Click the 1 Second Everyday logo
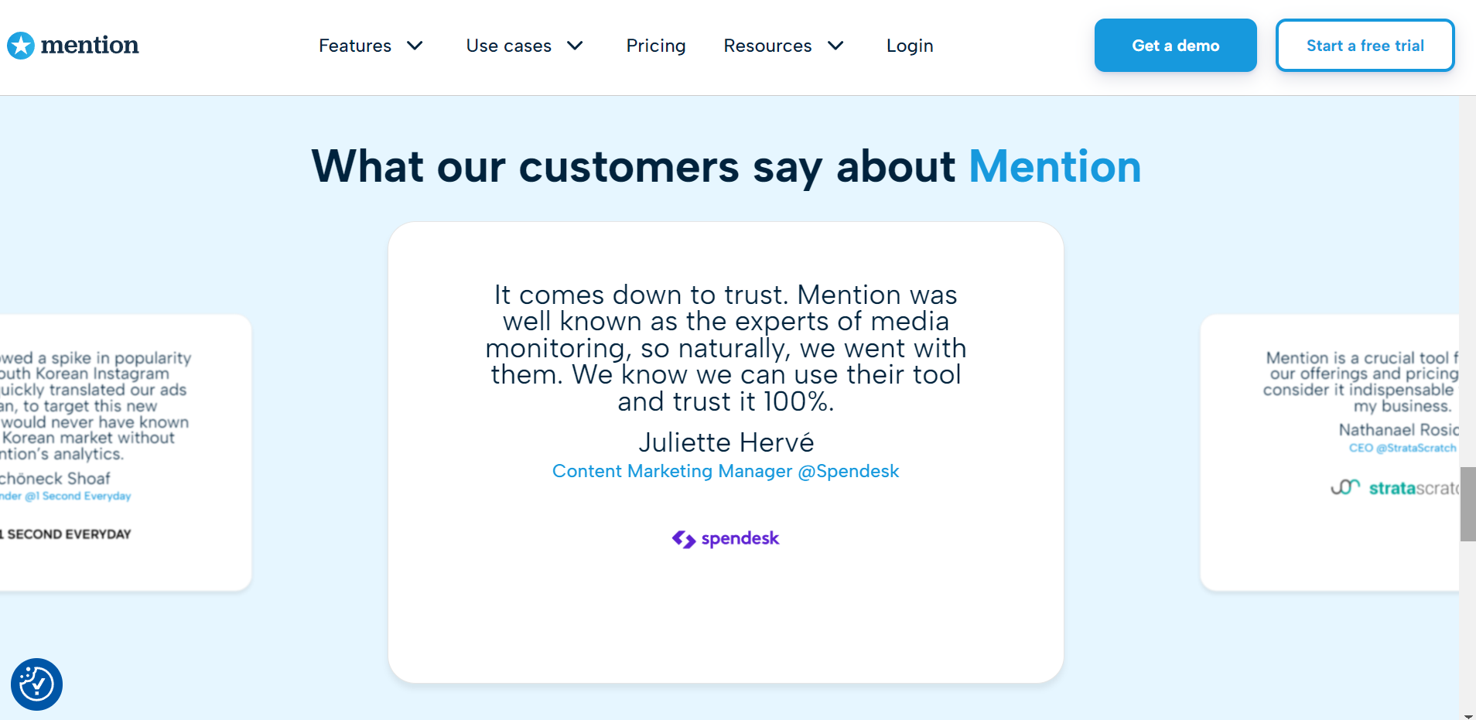 (x=67, y=534)
